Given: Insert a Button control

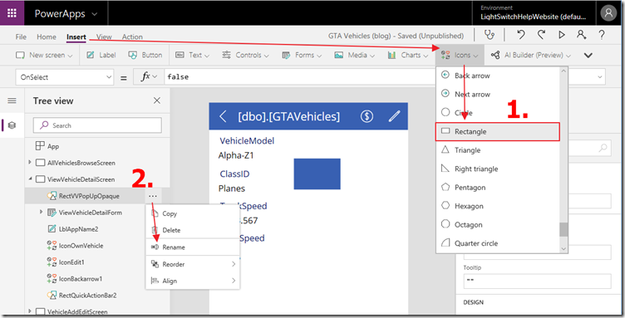Looking at the screenshot, I should (x=145, y=56).
